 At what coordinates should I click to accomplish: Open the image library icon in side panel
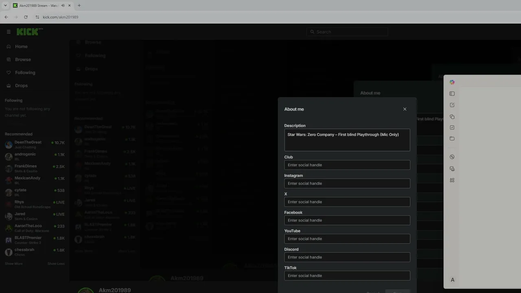click(452, 169)
